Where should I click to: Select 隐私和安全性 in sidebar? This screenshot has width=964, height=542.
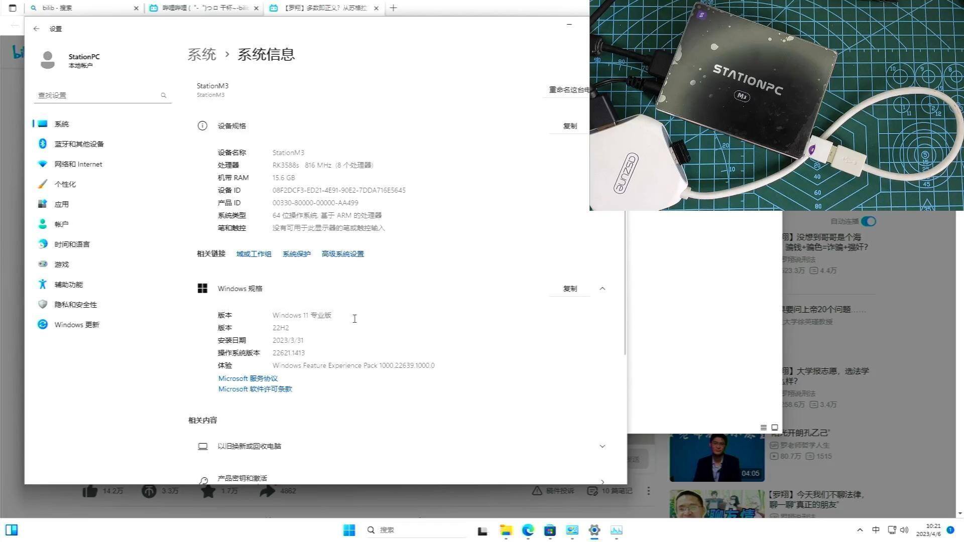(102, 305)
